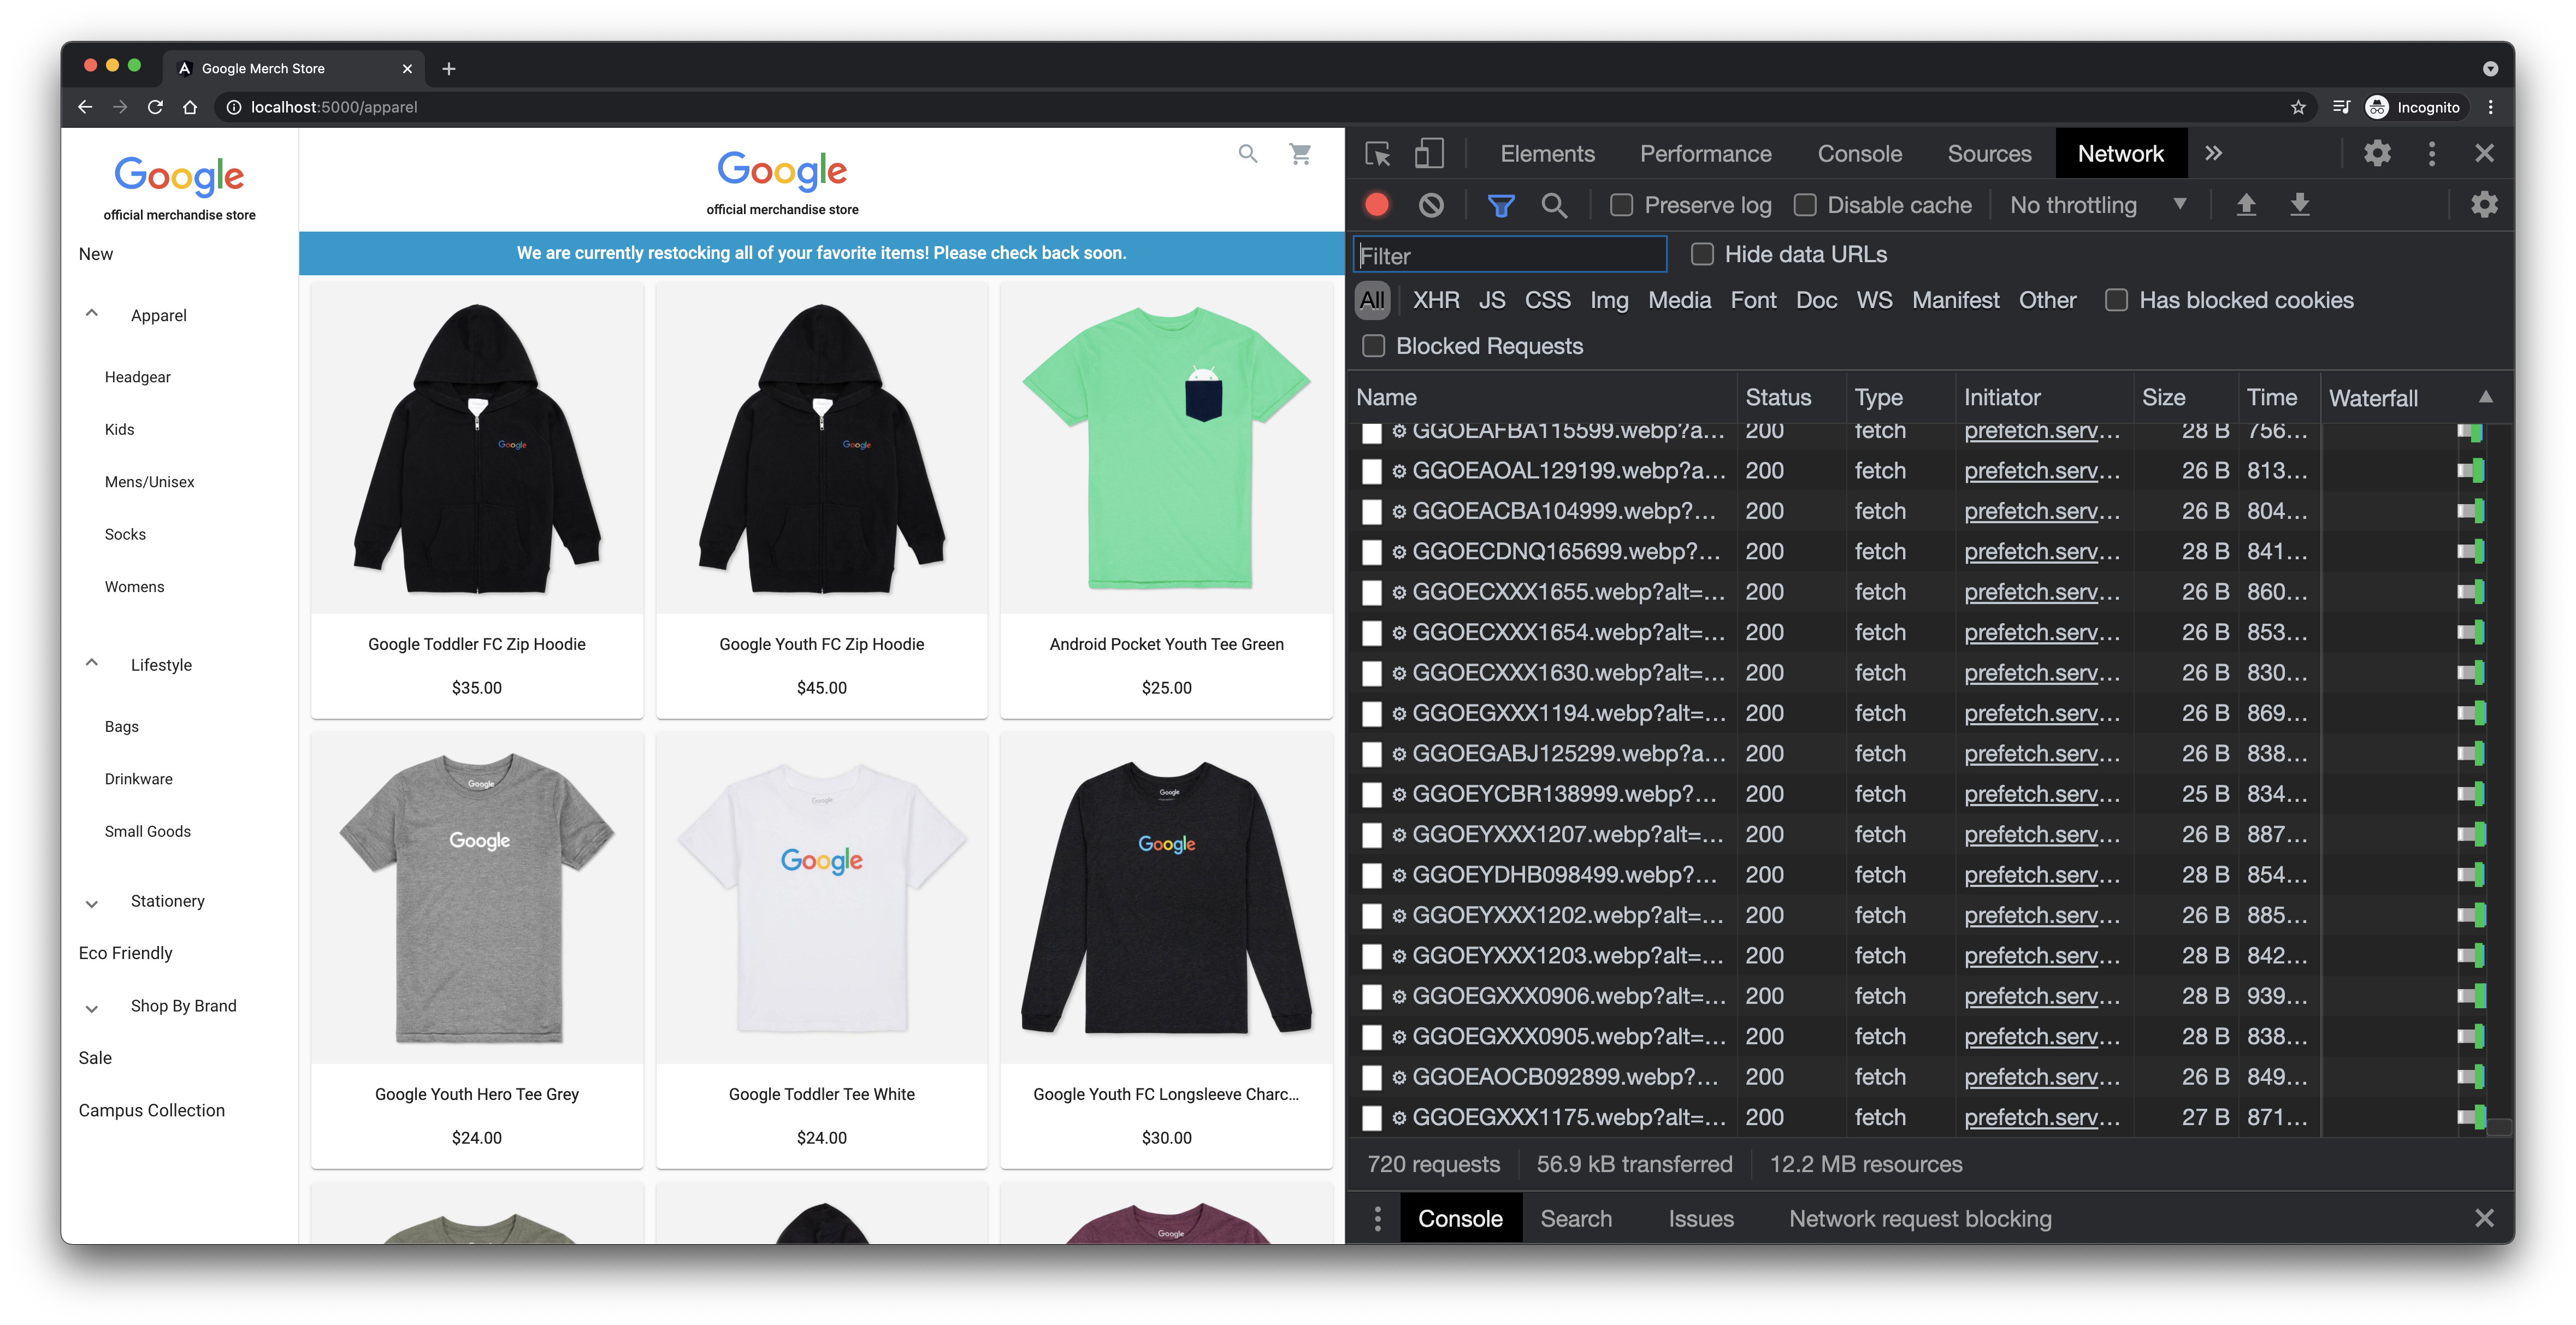Click the browser forward arrow
Image resolution: width=2576 pixels, height=1325 pixels.
click(120, 107)
